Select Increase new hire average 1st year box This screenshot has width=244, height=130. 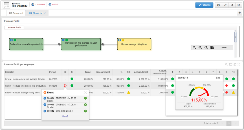tap(81, 44)
